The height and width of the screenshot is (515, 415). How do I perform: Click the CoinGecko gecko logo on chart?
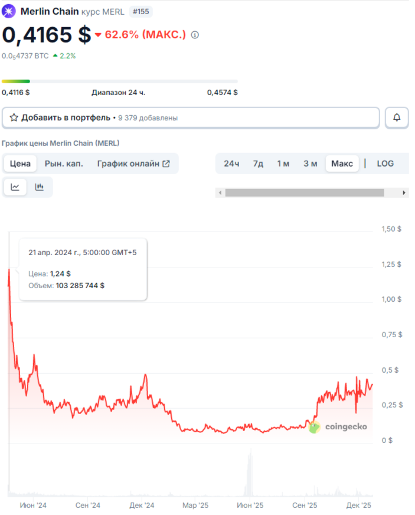pyautogui.click(x=314, y=427)
